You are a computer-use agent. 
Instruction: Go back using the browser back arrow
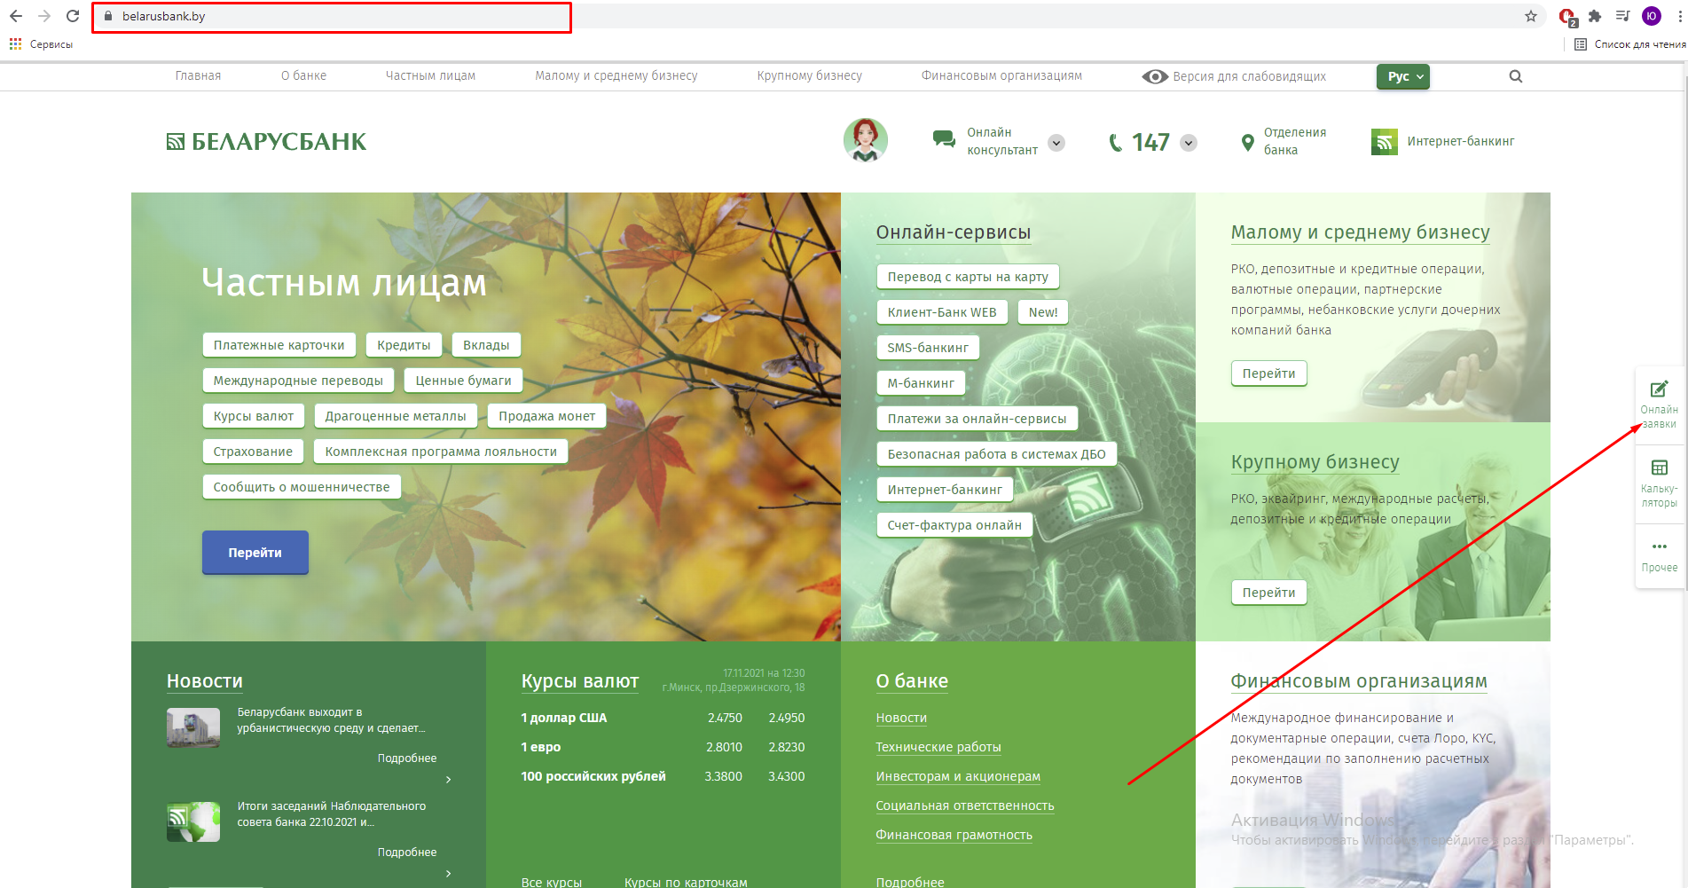coord(16,16)
